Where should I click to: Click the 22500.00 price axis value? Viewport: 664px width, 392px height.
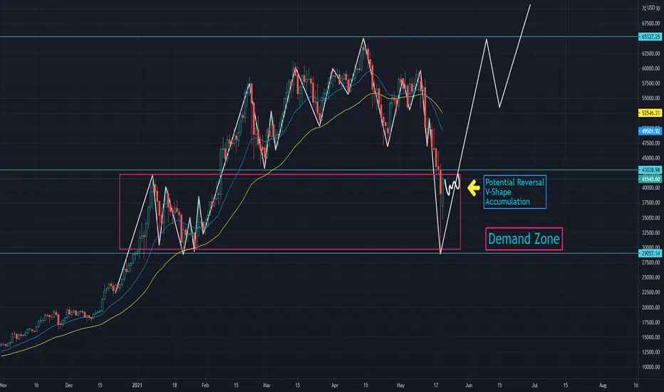[x=650, y=292]
